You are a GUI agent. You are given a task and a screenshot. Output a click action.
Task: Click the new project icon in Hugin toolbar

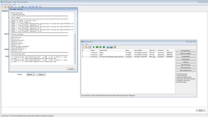(2, 7)
